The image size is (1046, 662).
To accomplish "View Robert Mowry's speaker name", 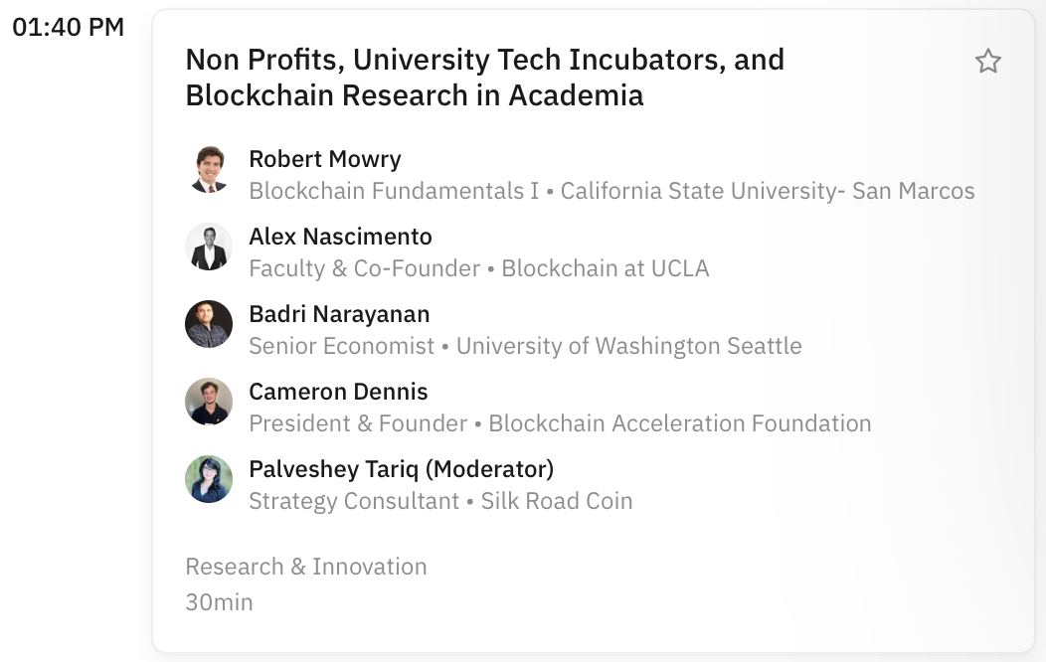I will pyautogui.click(x=325, y=159).
